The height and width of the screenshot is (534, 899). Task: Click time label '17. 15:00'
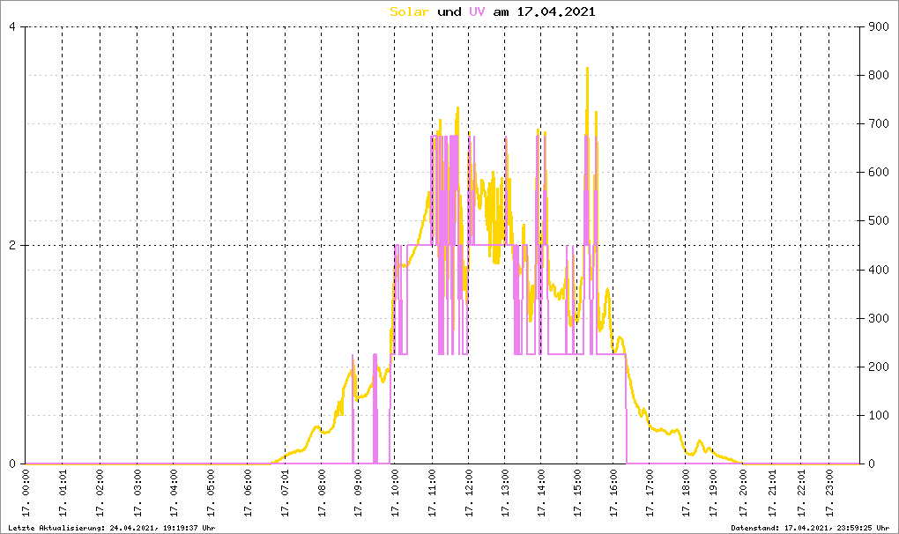tap(577, 493)
